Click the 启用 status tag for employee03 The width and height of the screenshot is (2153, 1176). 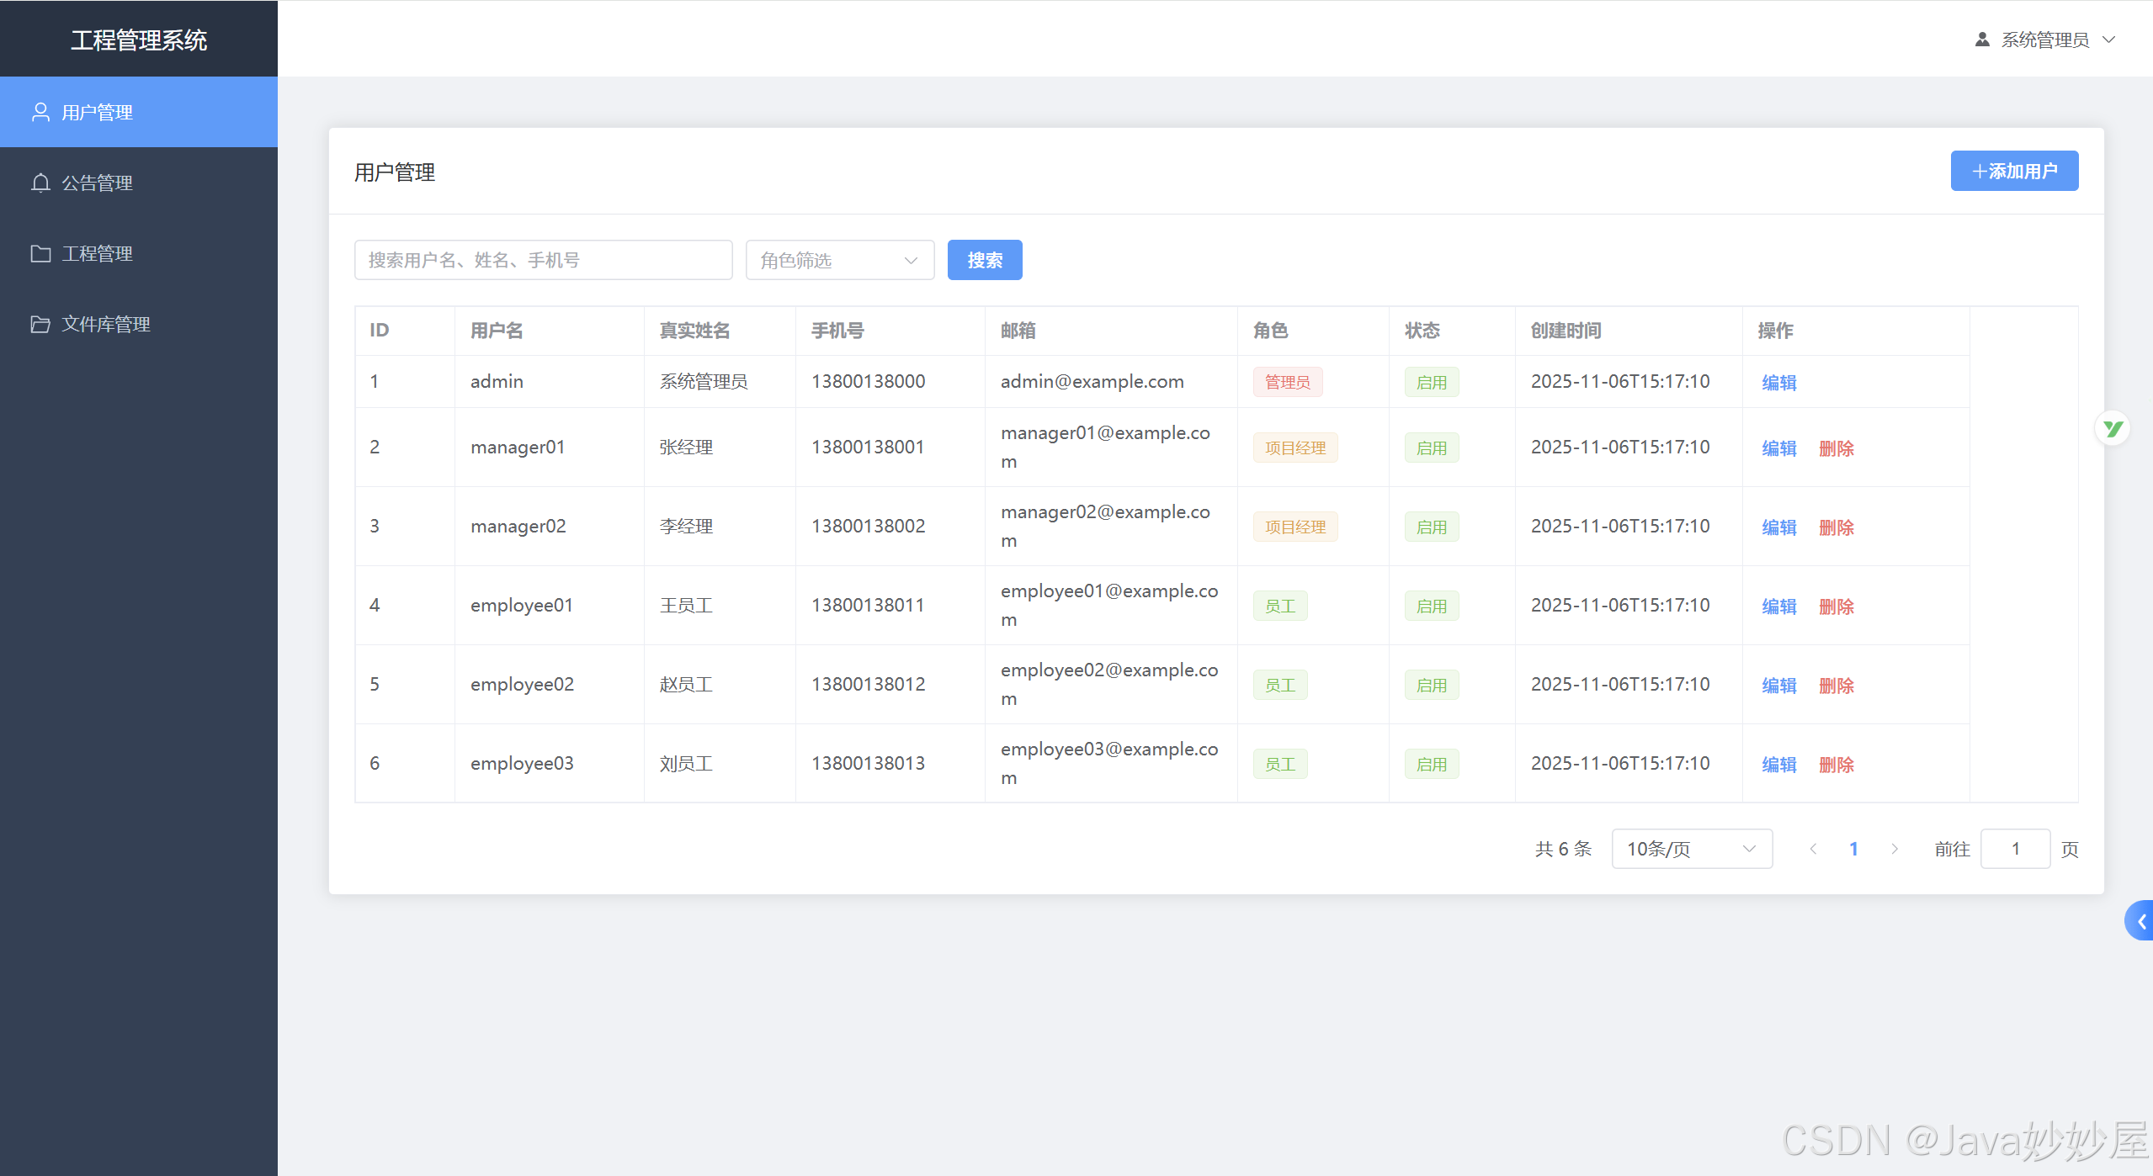pos(1432,764)
